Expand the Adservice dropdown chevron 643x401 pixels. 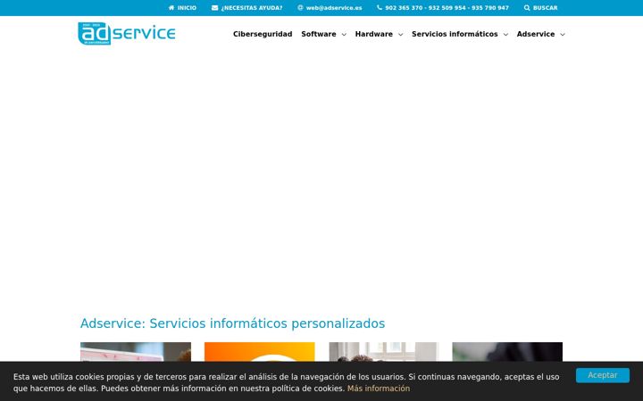pyautogui.click(x=563, y=35)
